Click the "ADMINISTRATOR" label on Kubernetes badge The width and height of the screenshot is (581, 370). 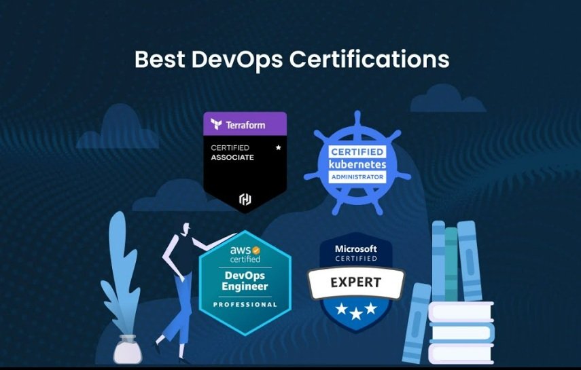(357, 177)
